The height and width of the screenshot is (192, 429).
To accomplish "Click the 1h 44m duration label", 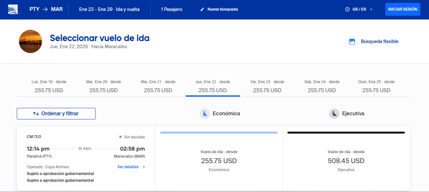I will (85, 149).
